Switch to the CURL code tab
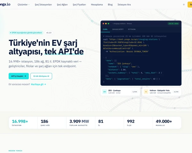192x153 pixels. [x=105, y=29]
